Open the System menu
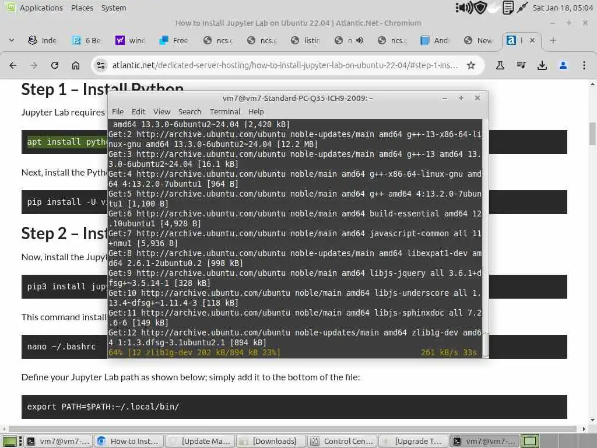The image size is (597, 448). pos(114,8)
